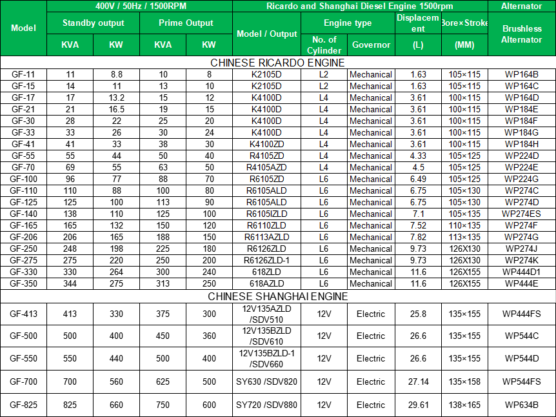556x417 pixels.
Task: Click the Brushless Alternator header
Action: [522, 34]
